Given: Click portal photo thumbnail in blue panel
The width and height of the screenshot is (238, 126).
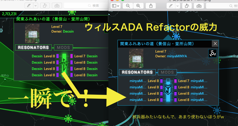Looking at the screenshot, I should point(136,58).
